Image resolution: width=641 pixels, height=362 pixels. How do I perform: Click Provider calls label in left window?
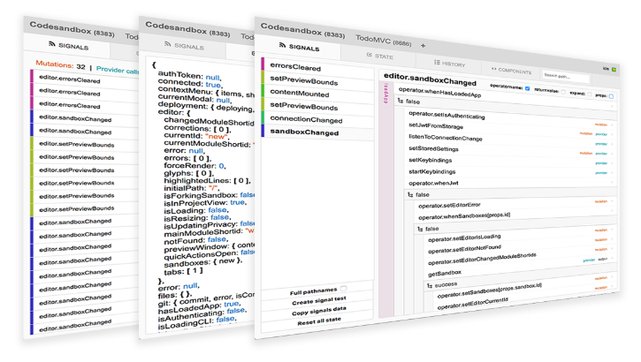(117, 70)
